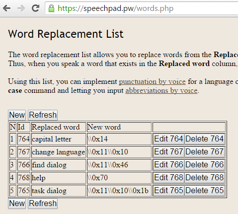The width and height of the screenshot is (238, 214).
Task: Open the punctuation by voice link
Action: click(x=152, y=81)
